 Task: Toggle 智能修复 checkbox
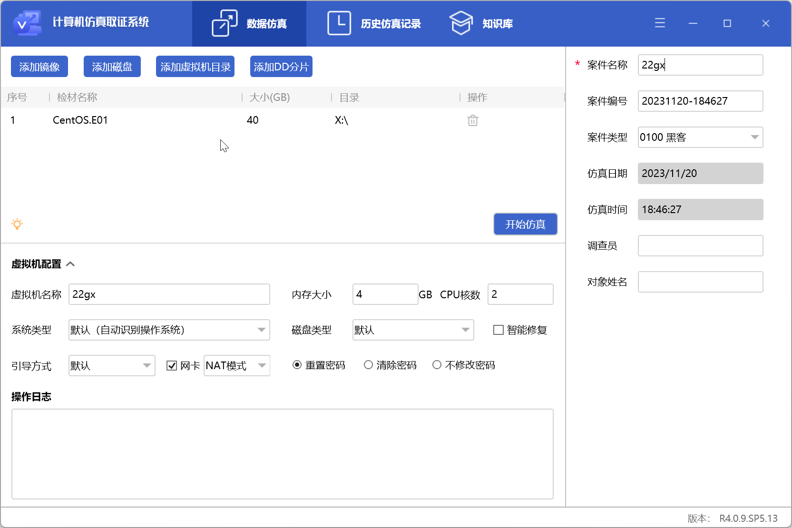[x=499, y=330]
